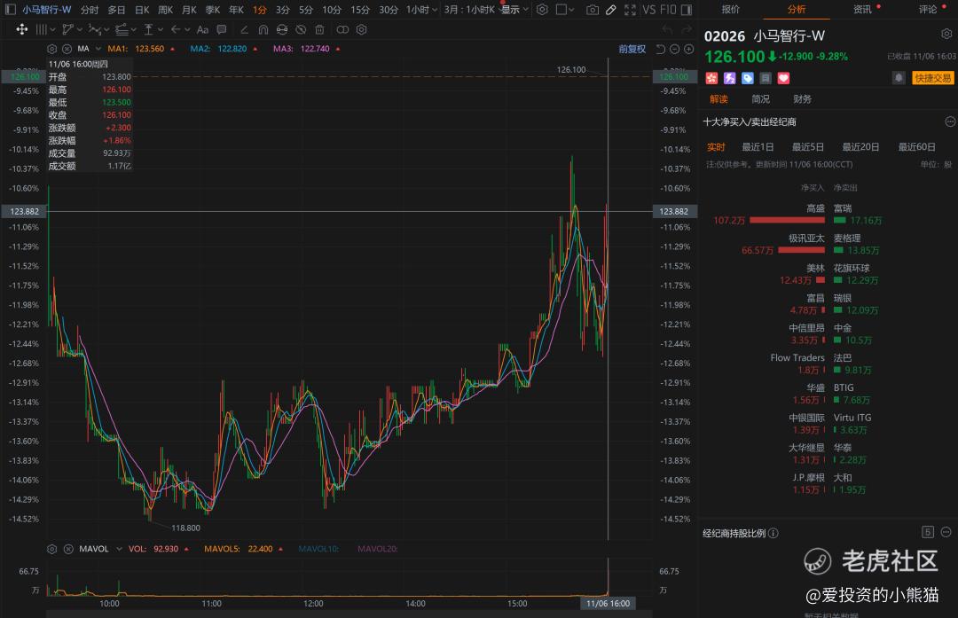Open the text annotation Aa tool
958x618 pixels.
click(203, 29)
